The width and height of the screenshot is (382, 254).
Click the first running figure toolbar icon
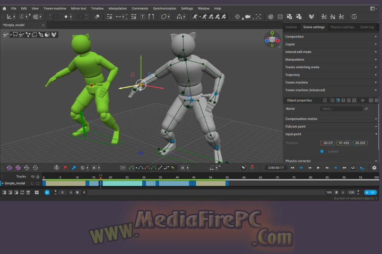195,17
